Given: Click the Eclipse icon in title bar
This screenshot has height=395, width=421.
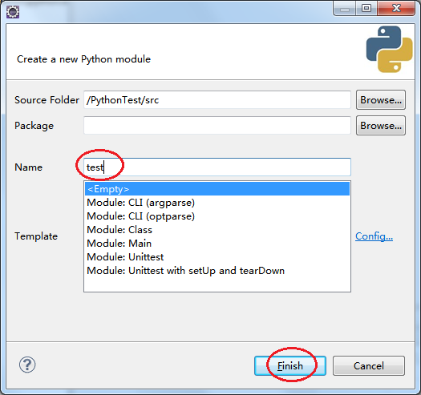Looking at the screenshot, I should click(13, 12).
